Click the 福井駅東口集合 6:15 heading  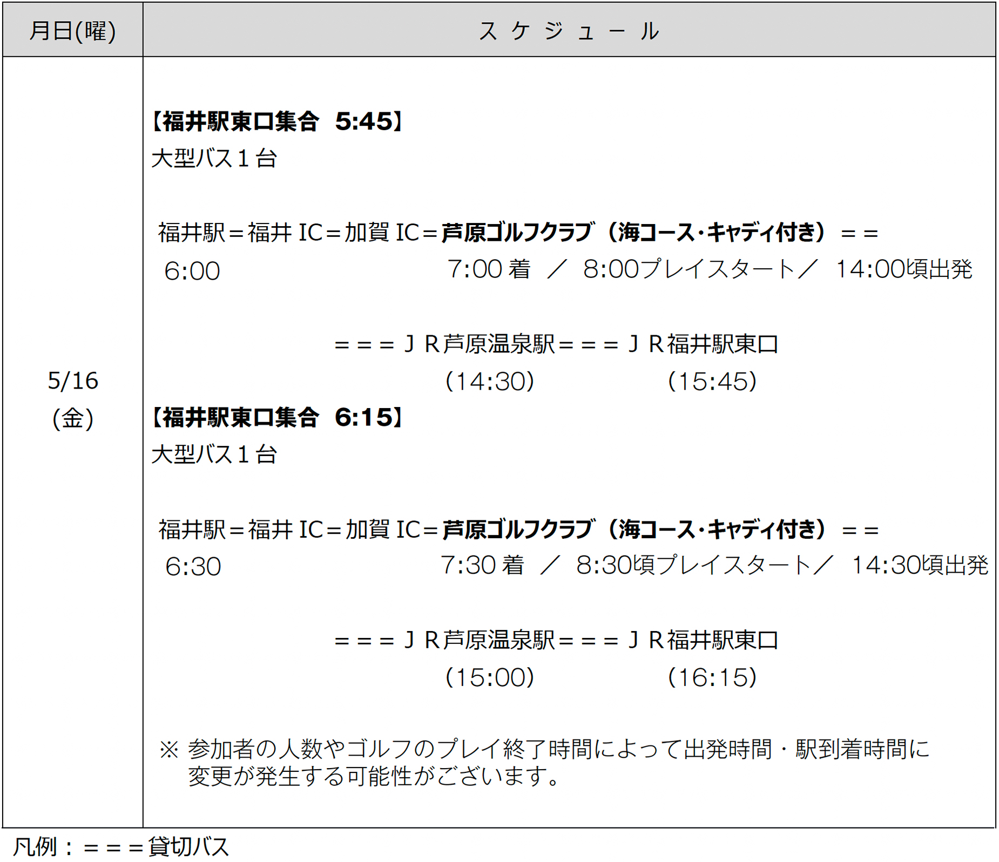point(277,417)
